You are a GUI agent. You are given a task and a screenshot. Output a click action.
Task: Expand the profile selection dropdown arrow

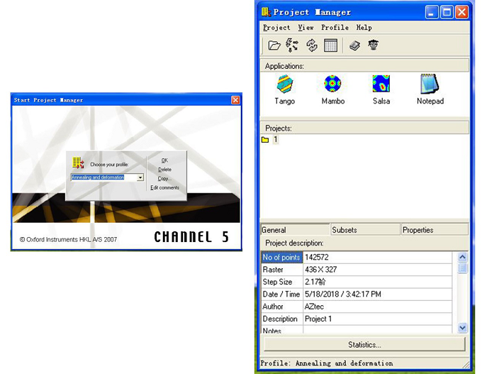(140, 177)
